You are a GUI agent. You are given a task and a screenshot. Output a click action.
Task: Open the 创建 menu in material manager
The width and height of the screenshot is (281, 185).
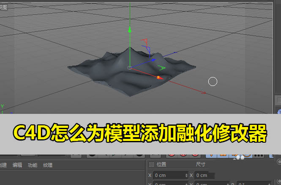click(3, 165)
